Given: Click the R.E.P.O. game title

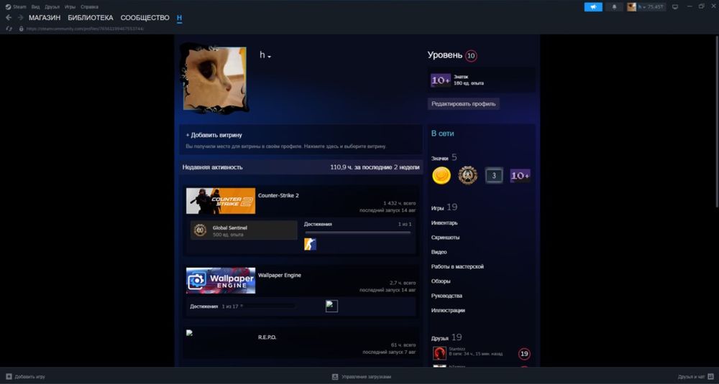Looking at the screenshot, I should 267,337.
